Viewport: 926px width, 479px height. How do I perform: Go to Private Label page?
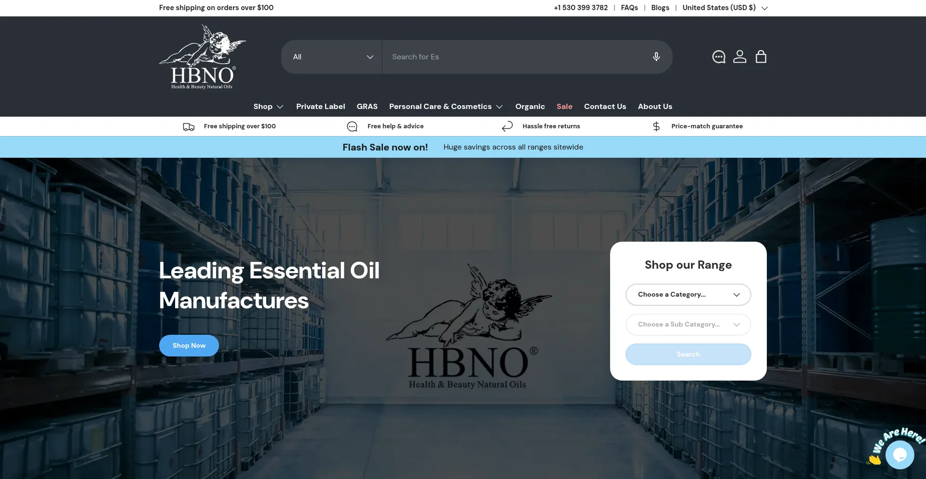point(321,107)
